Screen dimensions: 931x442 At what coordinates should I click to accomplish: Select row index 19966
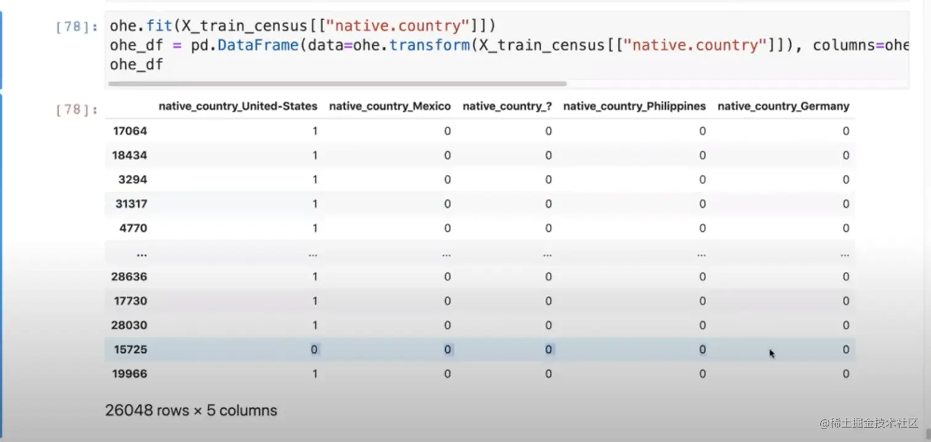[130, 374]
